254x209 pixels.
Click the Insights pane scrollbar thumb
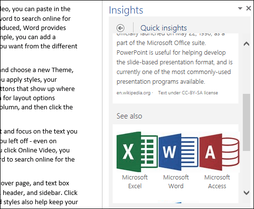pyautogui.click(x=246, y=122)
